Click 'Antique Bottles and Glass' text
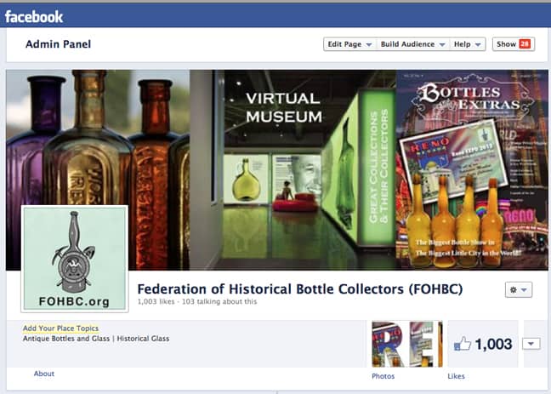551x394 pixels. 66,339
